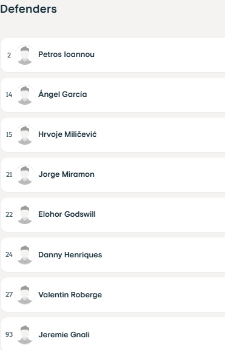The height and width of the screenshot is (350, 225).
Task: Click Petros Ioannou's avatar icon
Action: tap(25, 54)
